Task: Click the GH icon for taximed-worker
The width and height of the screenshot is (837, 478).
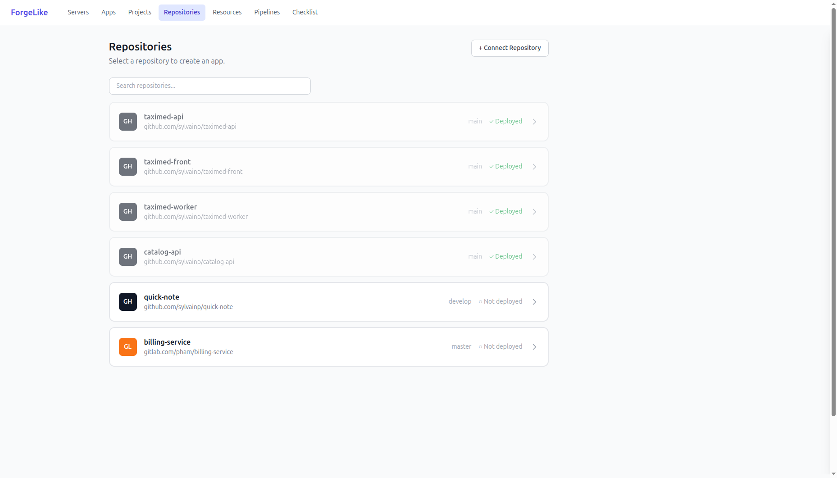Action: tap(127, 212)
